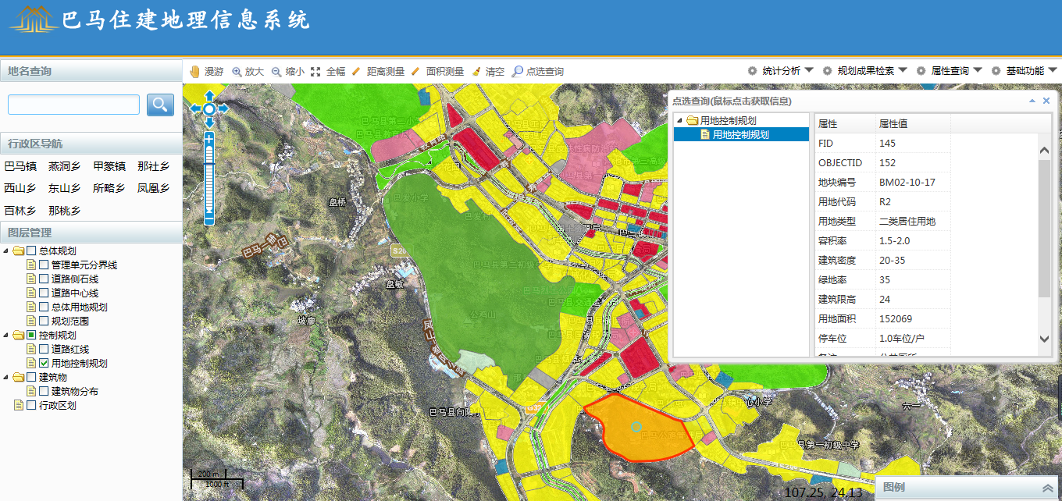Navigate to 凤凰乡 district link
Viewport: 1062px width, 501px height.
pos(153,188)
